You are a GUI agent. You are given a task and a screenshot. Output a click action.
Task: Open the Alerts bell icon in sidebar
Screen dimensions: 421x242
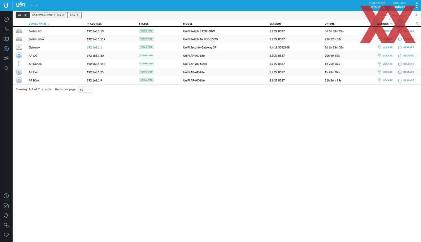(6, 215)
